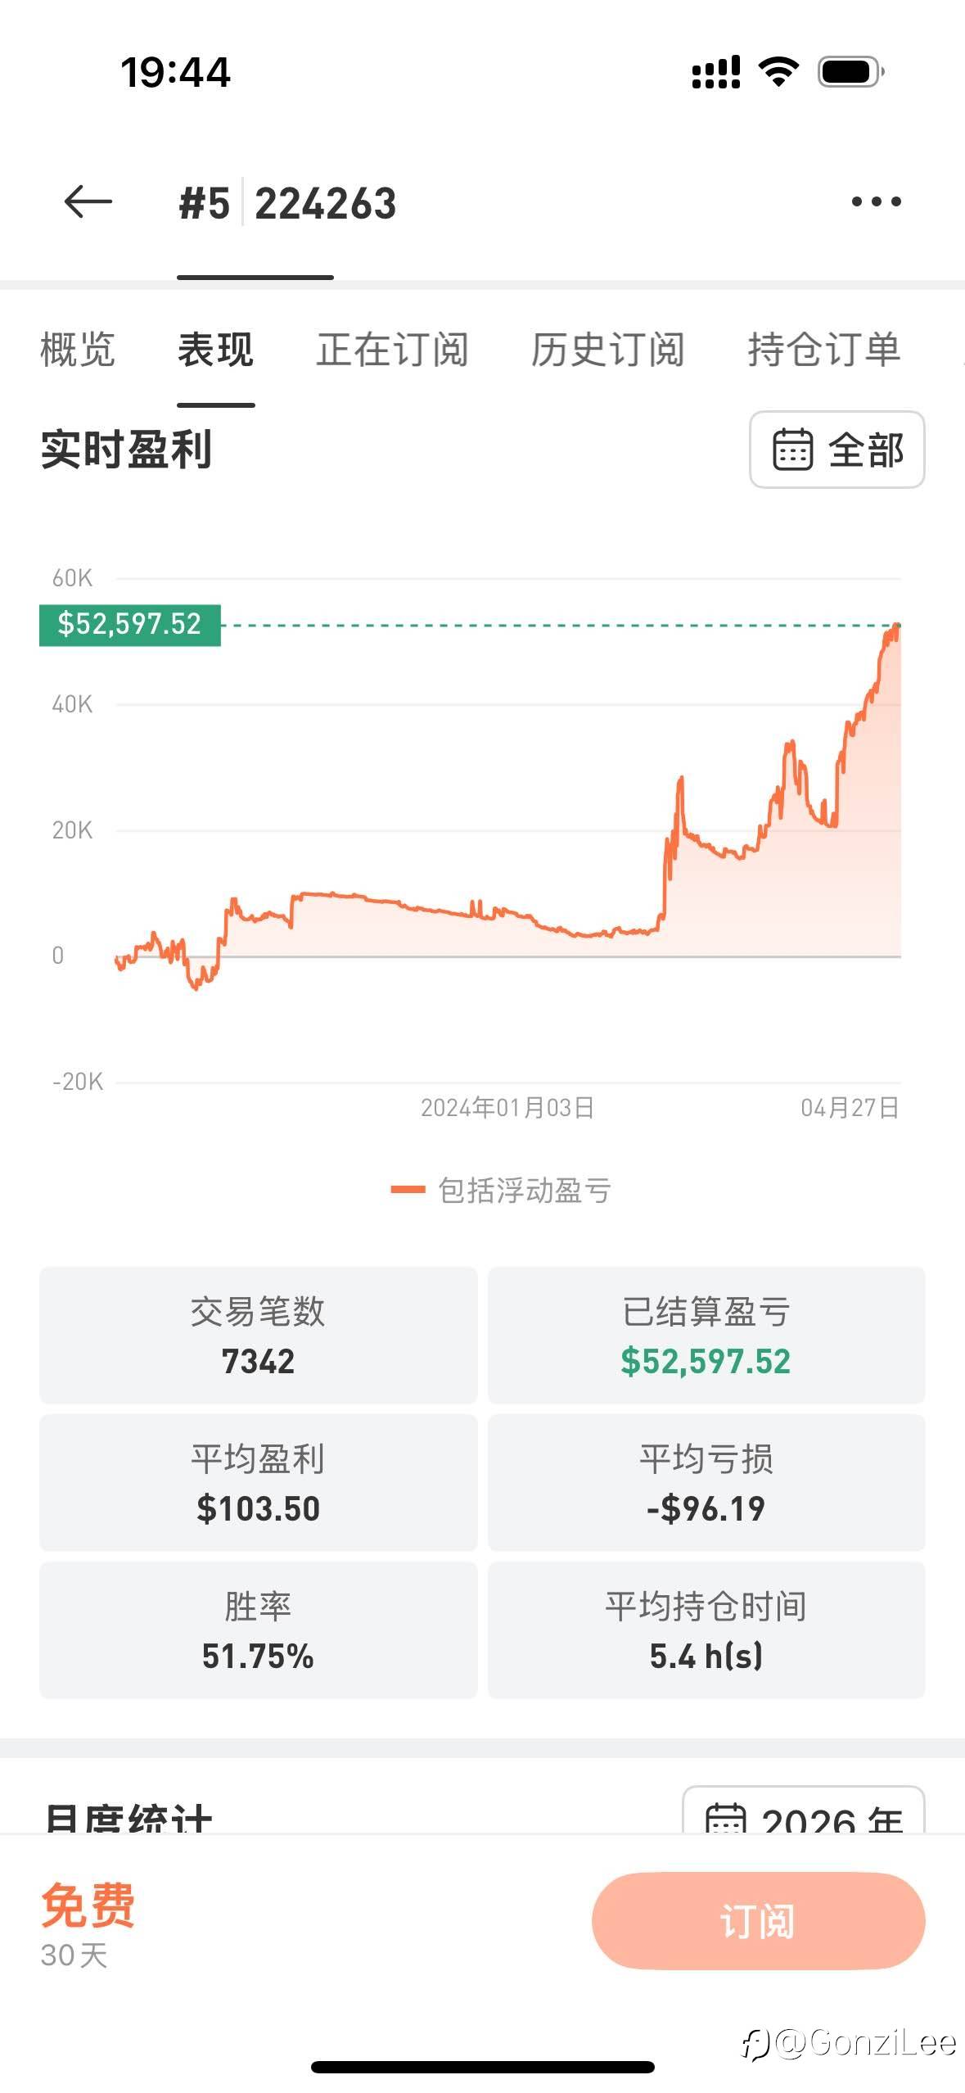Viewport: 965px width, 2093px height.
Task: Select the 表现 tab
Action: (x=216, y=350)
